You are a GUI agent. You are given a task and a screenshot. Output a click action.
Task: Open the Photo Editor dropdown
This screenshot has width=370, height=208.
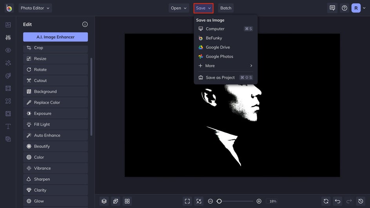point(35,8)
